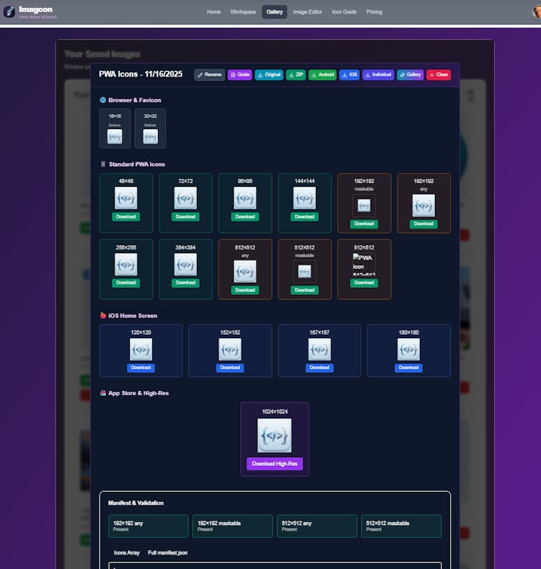Screen dimensions: 541x569
Task: Click the 32×32 favicon thumbnail
Action: 150,136
